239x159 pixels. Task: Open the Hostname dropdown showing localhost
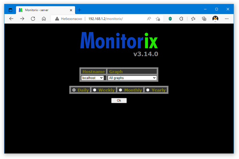(92, 78)
